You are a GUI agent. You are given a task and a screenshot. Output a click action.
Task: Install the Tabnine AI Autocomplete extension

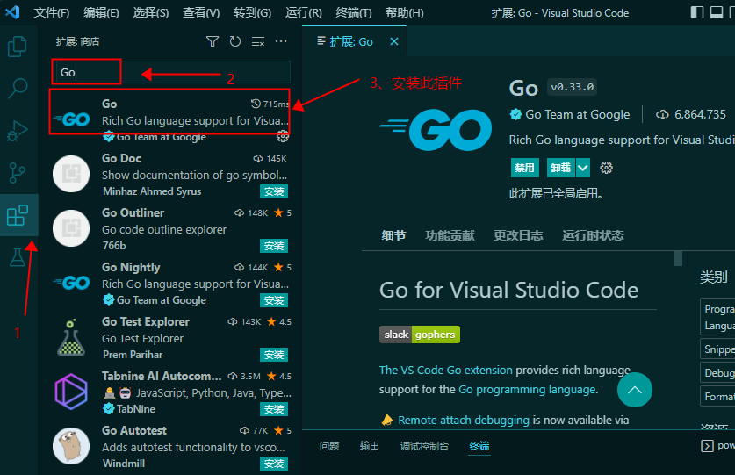(274, 409)
